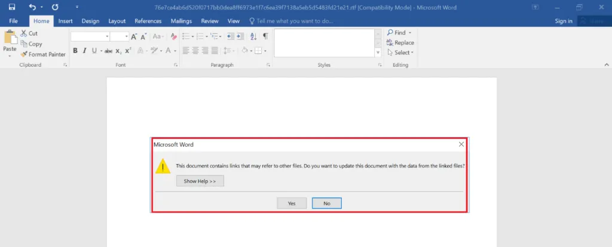
Task: Customize Quick Access Toolbar dropdown
Action: 77,7
